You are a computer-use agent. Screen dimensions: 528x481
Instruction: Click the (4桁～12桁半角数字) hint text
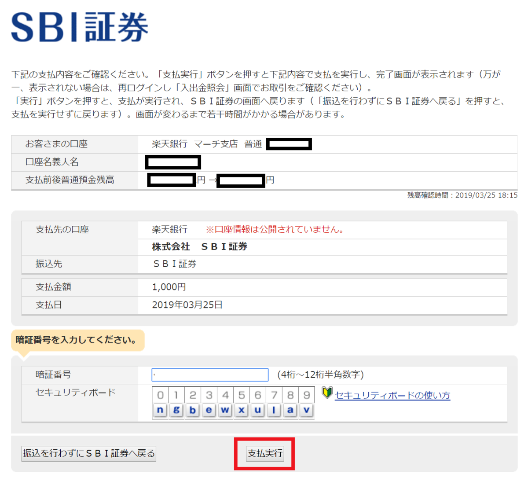coord(320,375)
